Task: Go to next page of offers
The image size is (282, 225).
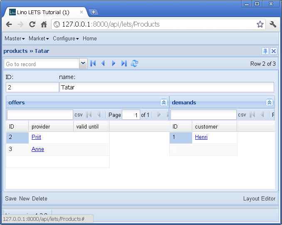Action: click(158, 114)
